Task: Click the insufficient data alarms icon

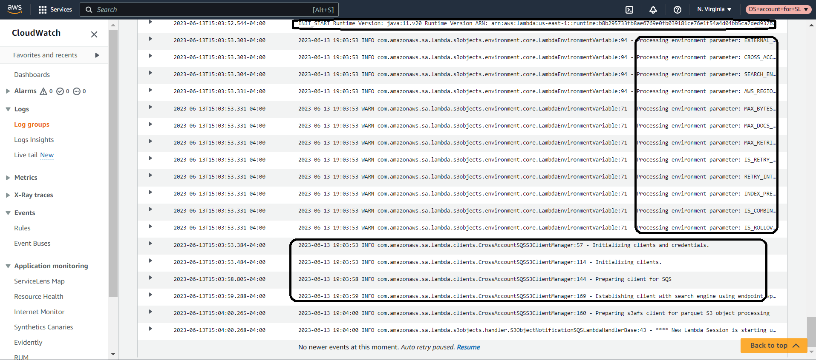Action: coord(77,91)
